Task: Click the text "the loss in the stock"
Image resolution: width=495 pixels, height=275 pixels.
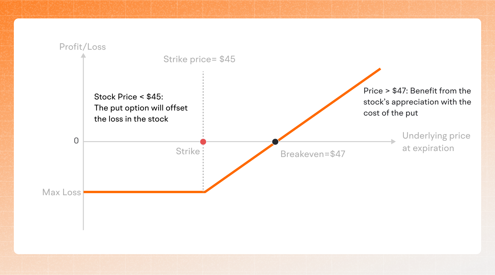Action: coord(131,119)
